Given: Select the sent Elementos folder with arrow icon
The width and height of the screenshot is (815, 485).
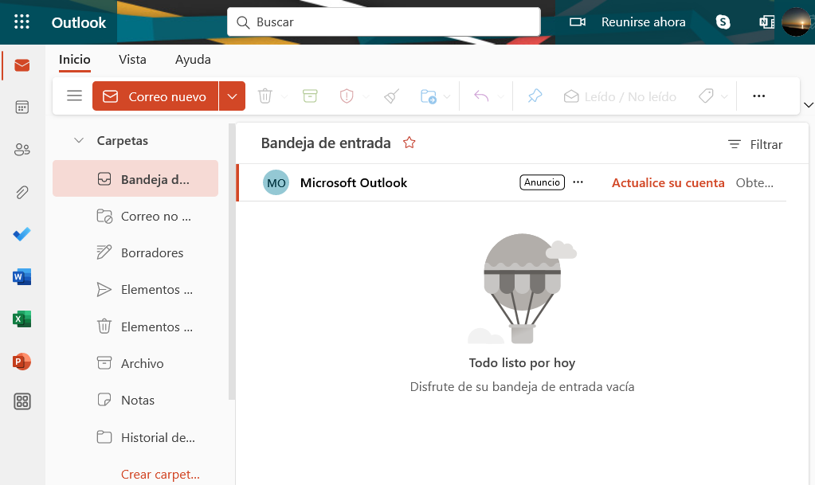Looking at the screenshot, I should 135,290.
